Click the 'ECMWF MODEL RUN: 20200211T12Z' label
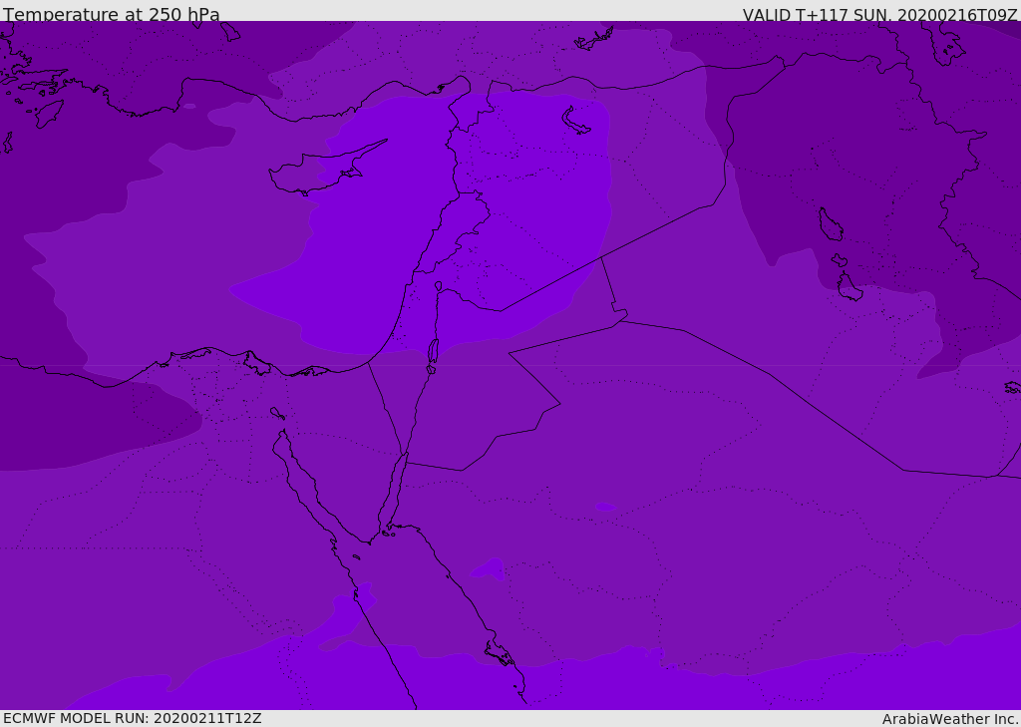The width and height of the screenshot is (1021, 727). point(133,718)
